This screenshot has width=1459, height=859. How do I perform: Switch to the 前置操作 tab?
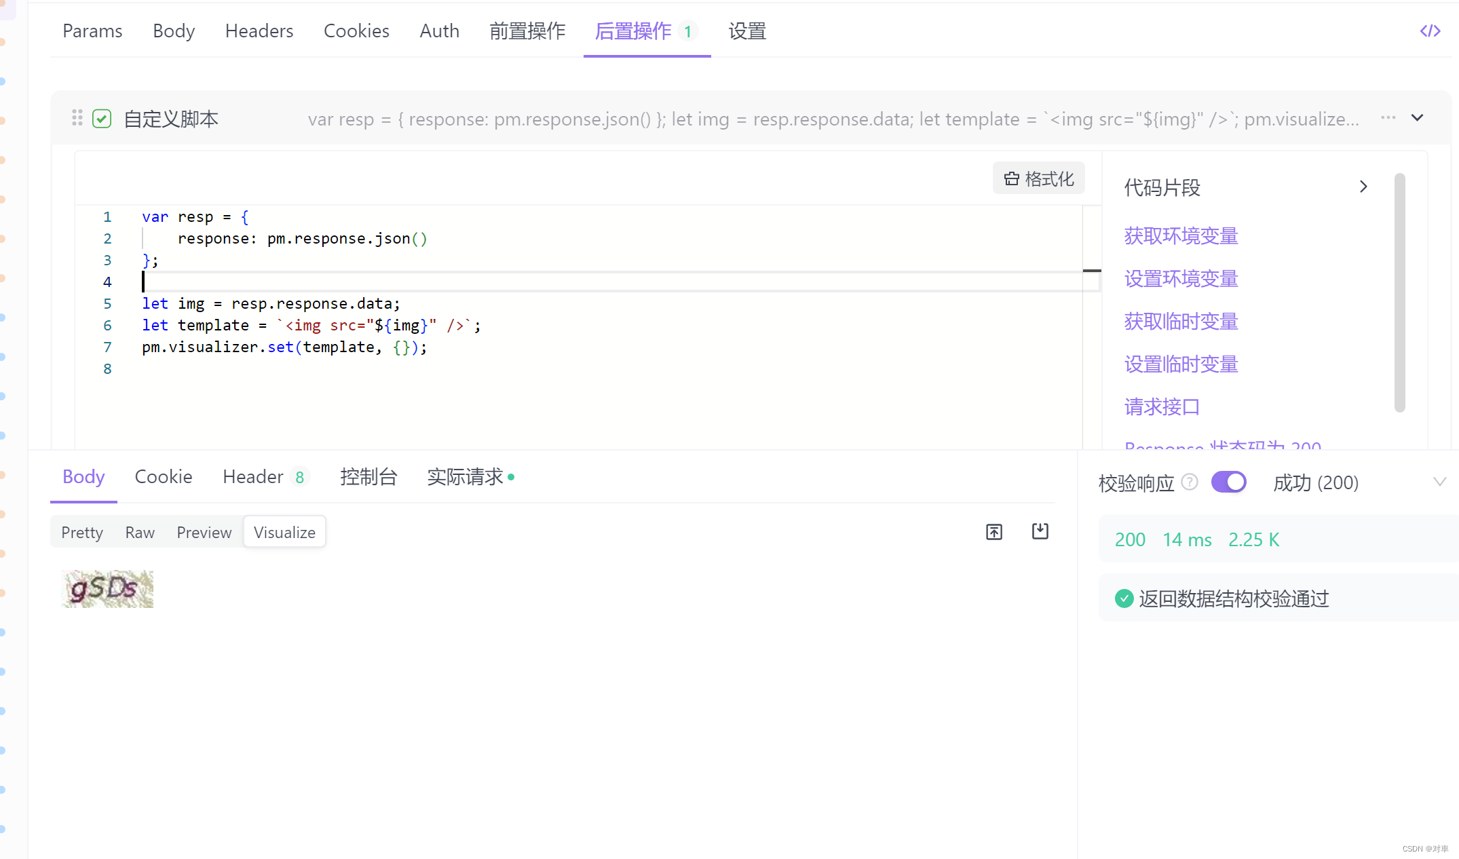point(527,31)
